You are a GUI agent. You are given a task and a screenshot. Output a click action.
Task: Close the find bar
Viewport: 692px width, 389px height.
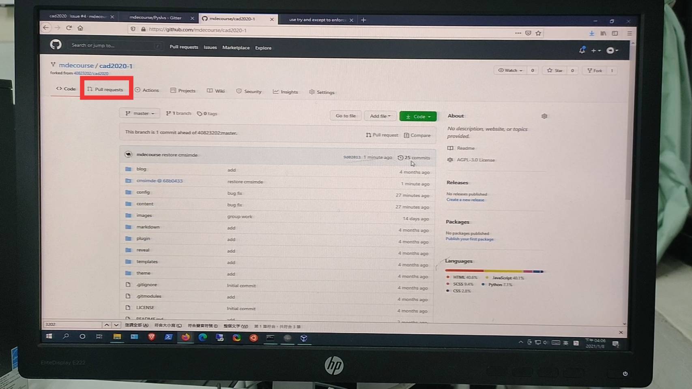click(x=621, y=332)
